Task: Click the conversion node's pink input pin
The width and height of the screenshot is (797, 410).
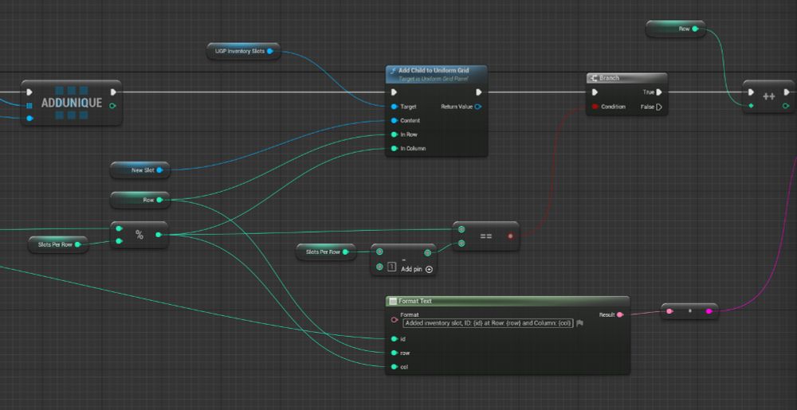Action: [669, 311]
